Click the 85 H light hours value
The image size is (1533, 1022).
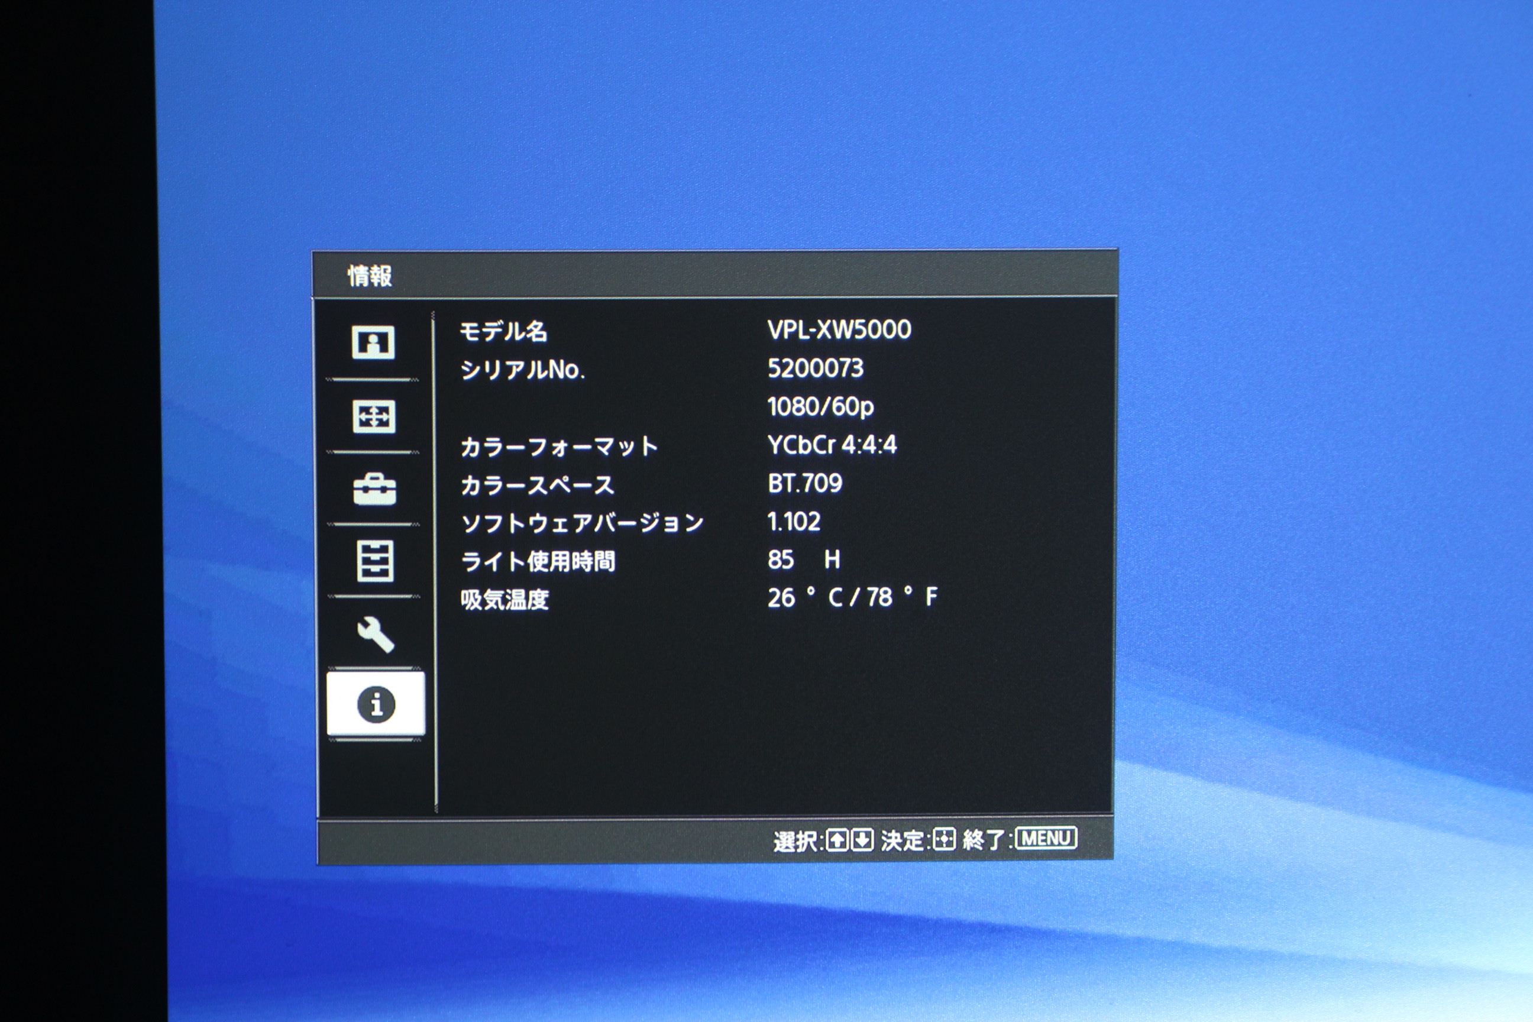(x=804, y=559)
